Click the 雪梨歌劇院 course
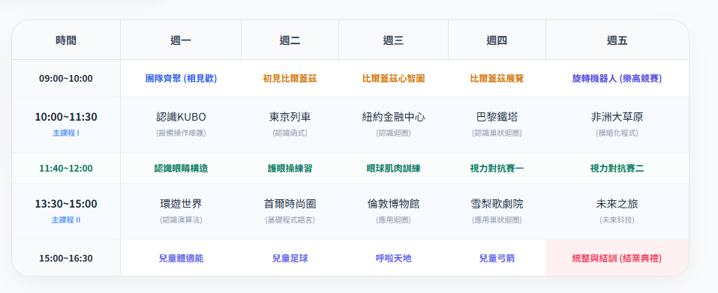The height and width of the screenshot is (293, 718). point(497,204)
